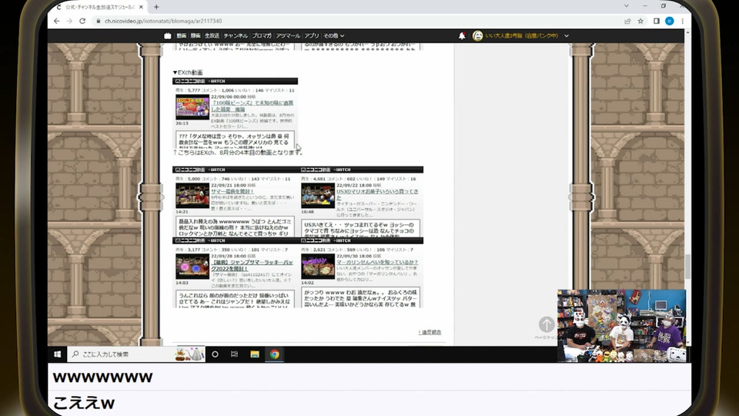
Task: Open the USJのマリオお菓子 video link
Action: (377, 194)
